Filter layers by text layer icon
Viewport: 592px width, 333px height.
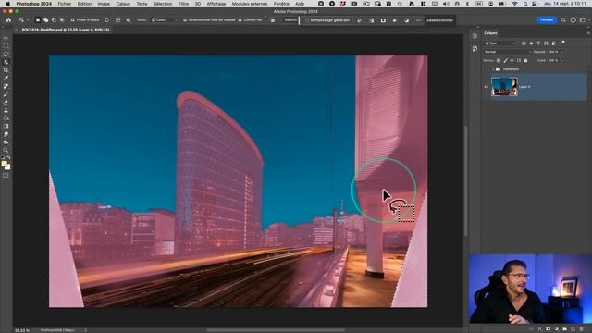[538, 43]
